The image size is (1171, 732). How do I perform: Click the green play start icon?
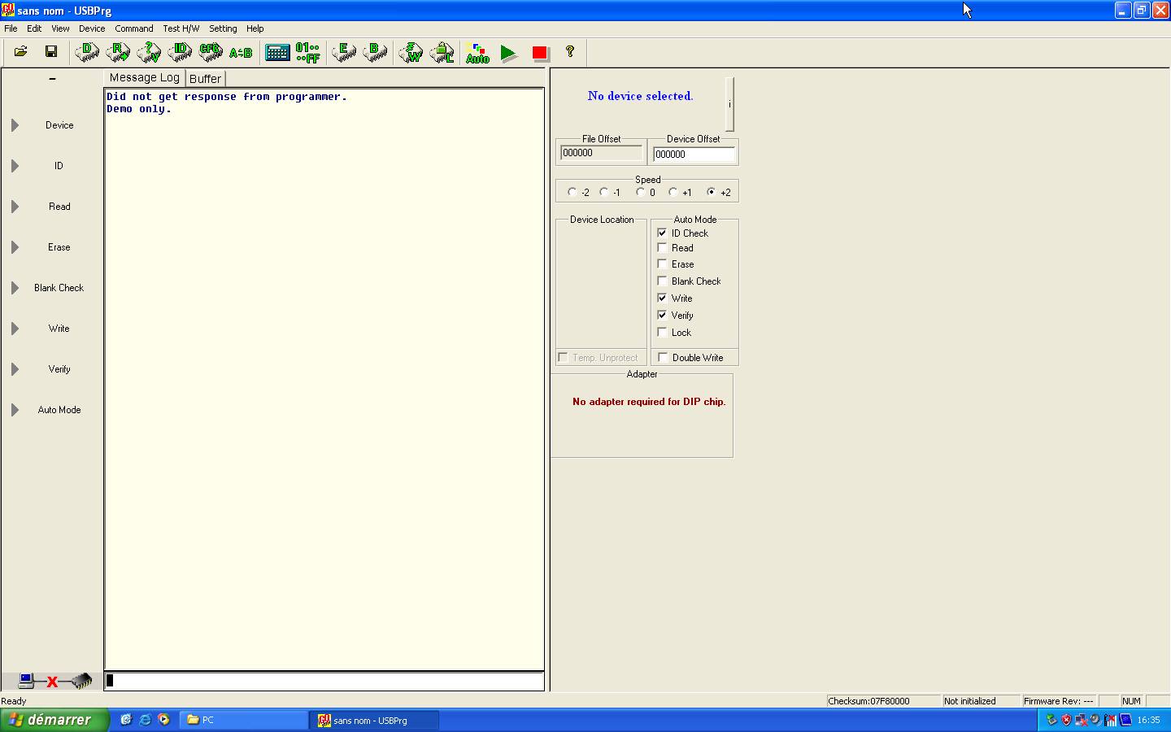pos(508,53)
